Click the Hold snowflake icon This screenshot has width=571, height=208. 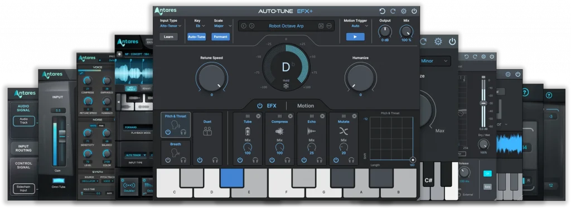click(x=286, y=86)
